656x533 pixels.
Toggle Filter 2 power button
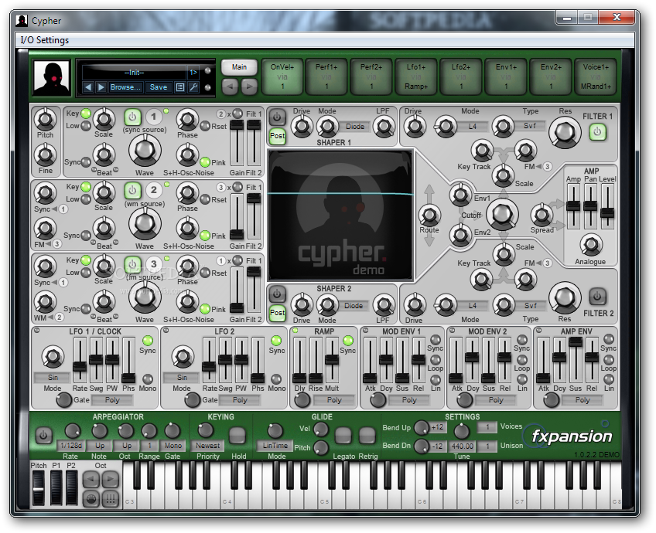597,297
